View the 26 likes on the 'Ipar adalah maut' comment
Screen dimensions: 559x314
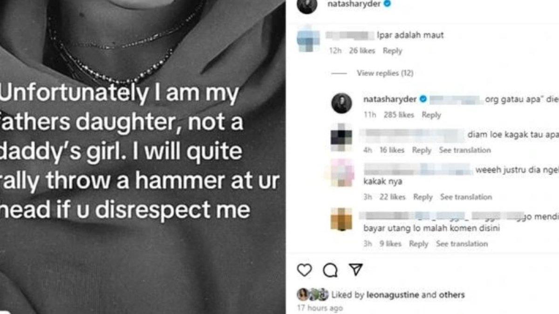(362, 51)
